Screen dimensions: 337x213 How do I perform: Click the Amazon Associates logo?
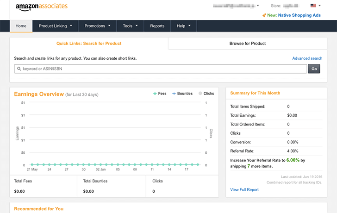(42, 6)
